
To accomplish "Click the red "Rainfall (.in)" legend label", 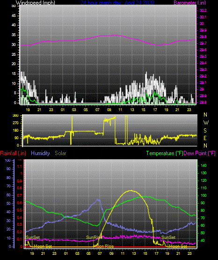I will click(x=13, y=153).
